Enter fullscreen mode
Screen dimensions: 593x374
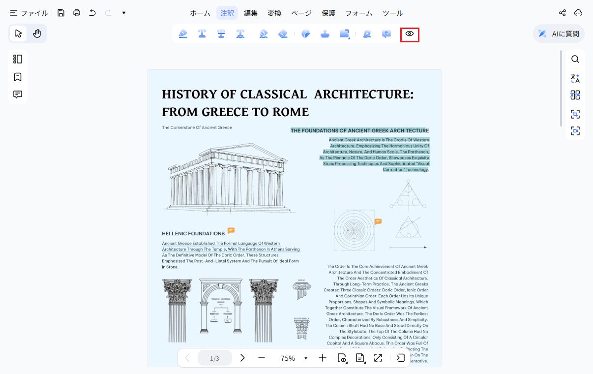coord(378,358)
